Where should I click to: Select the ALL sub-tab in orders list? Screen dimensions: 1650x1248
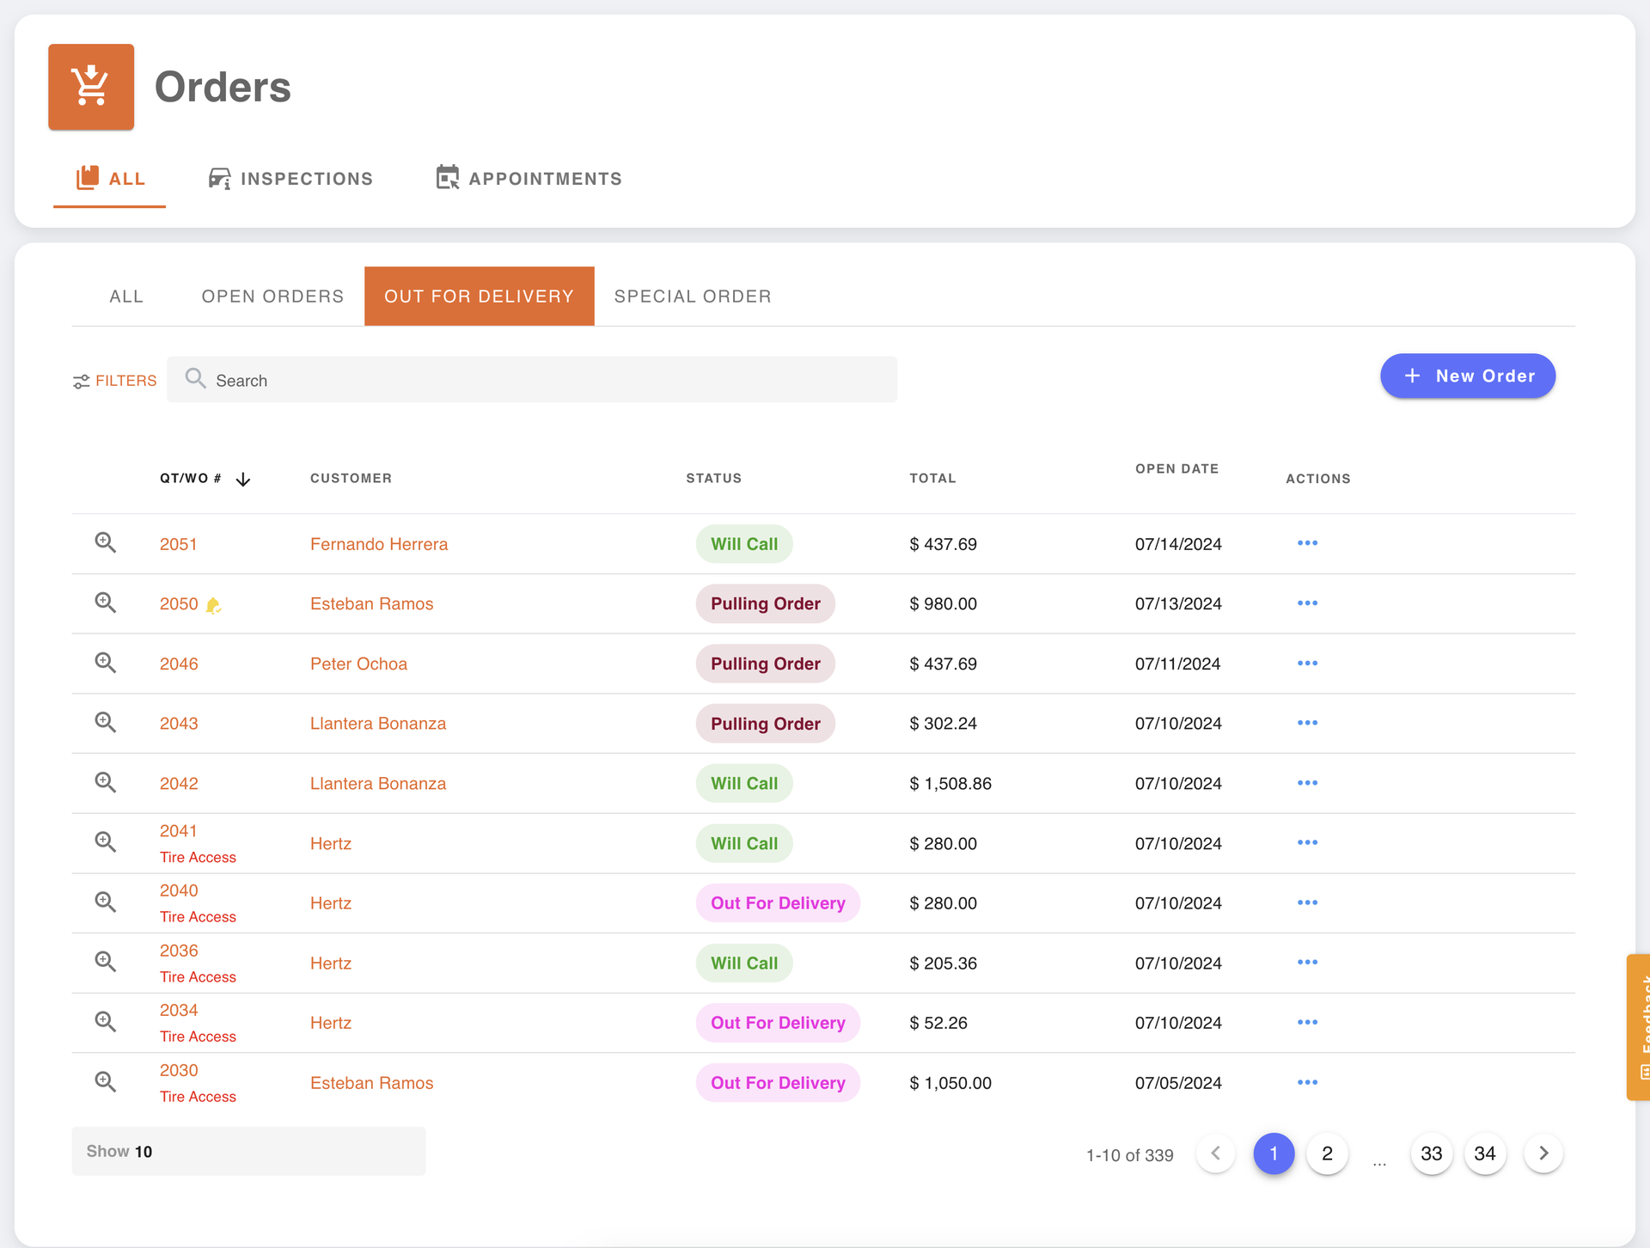point(126,297)
